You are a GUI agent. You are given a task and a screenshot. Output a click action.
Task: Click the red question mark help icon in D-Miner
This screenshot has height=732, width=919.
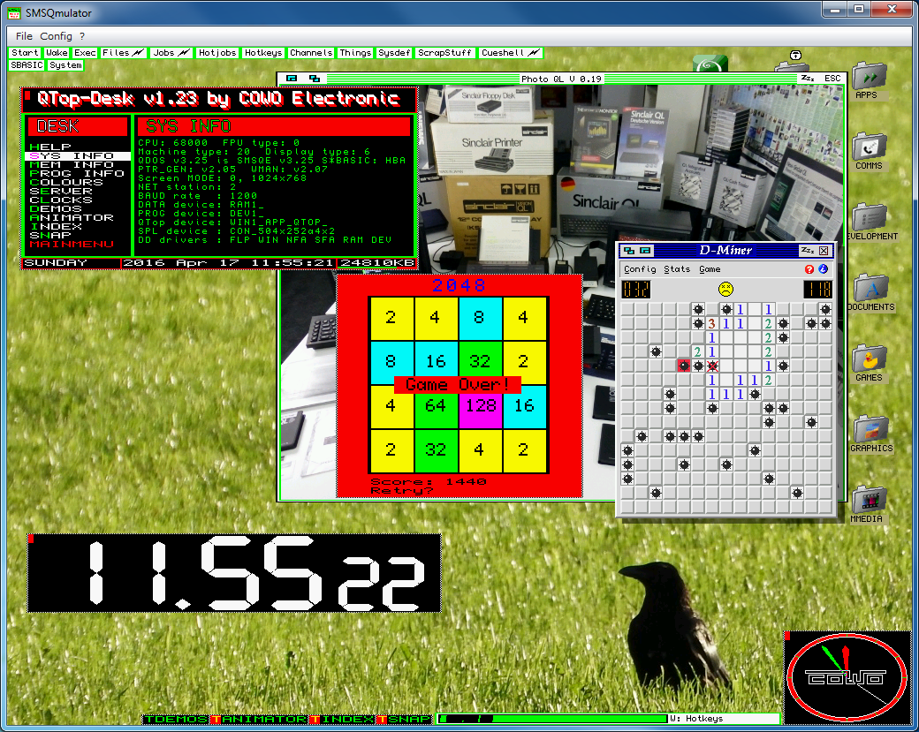tap(809, 269)
